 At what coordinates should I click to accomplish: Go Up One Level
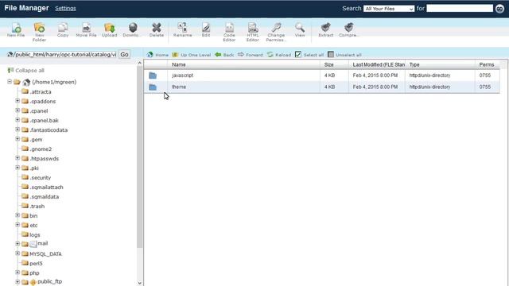[192, 55]
